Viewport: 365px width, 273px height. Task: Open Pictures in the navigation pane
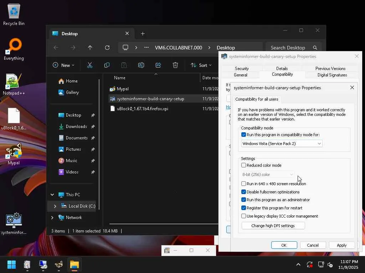73,149
